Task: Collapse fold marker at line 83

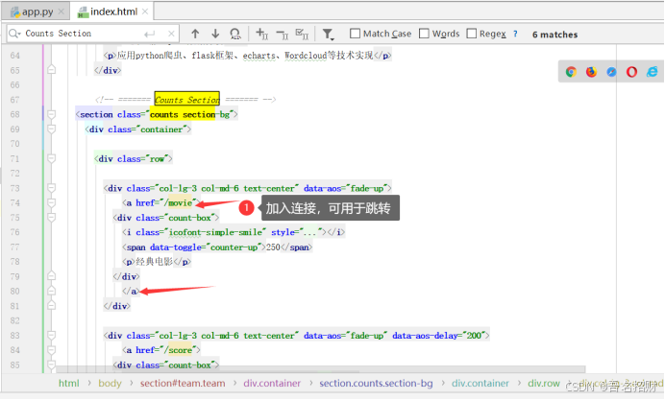Action: pos(51,335)
